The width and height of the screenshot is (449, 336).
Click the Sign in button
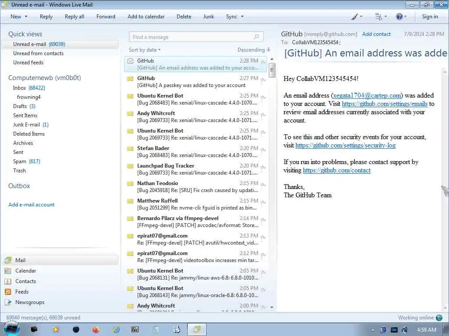tap(430, 17)
